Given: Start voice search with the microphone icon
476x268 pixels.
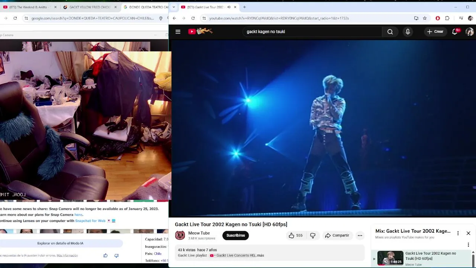Looking at the screenshot, I should [x=408, y=32].
